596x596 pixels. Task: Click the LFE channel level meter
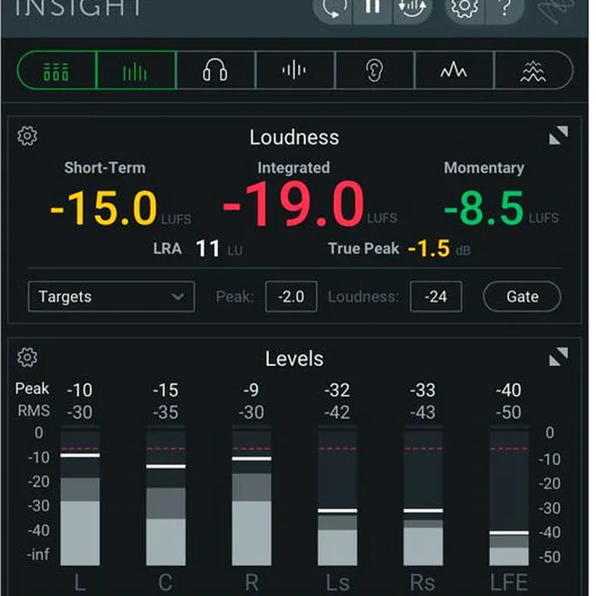tap(509, 495)
